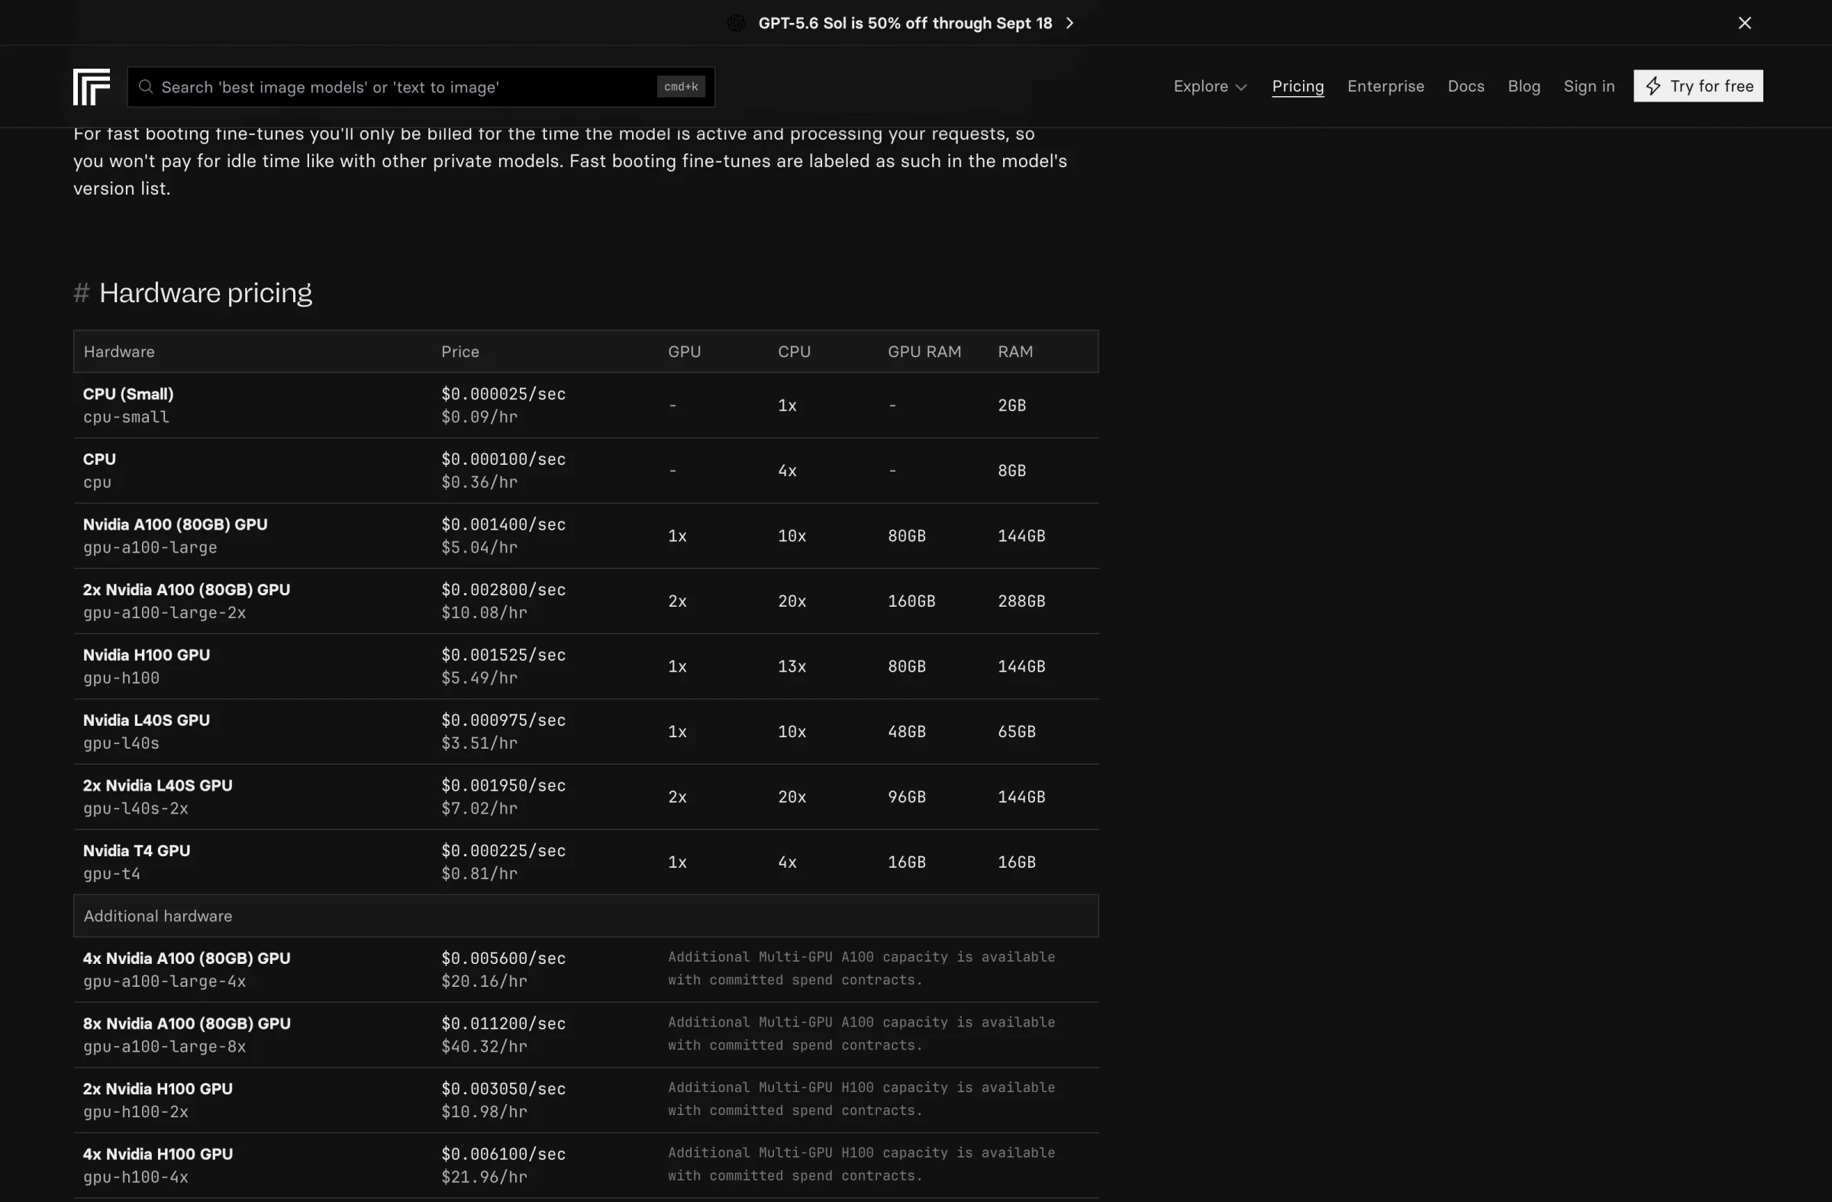Click the $5.04/hr price value
Viewport: 1832px width, 1202px height.
pyautogui.click(x=479, y=548)
